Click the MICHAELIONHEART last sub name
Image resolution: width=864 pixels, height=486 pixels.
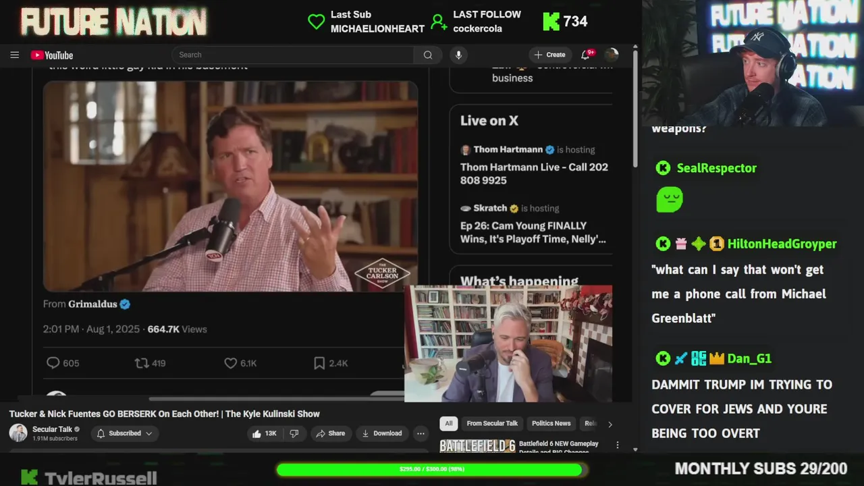click(377, 28)
